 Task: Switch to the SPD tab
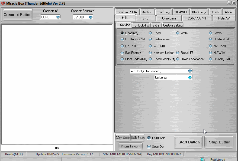pyautogui.click(x=145, y=18)
